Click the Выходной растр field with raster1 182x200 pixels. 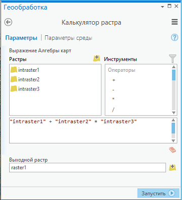[87, 168]
